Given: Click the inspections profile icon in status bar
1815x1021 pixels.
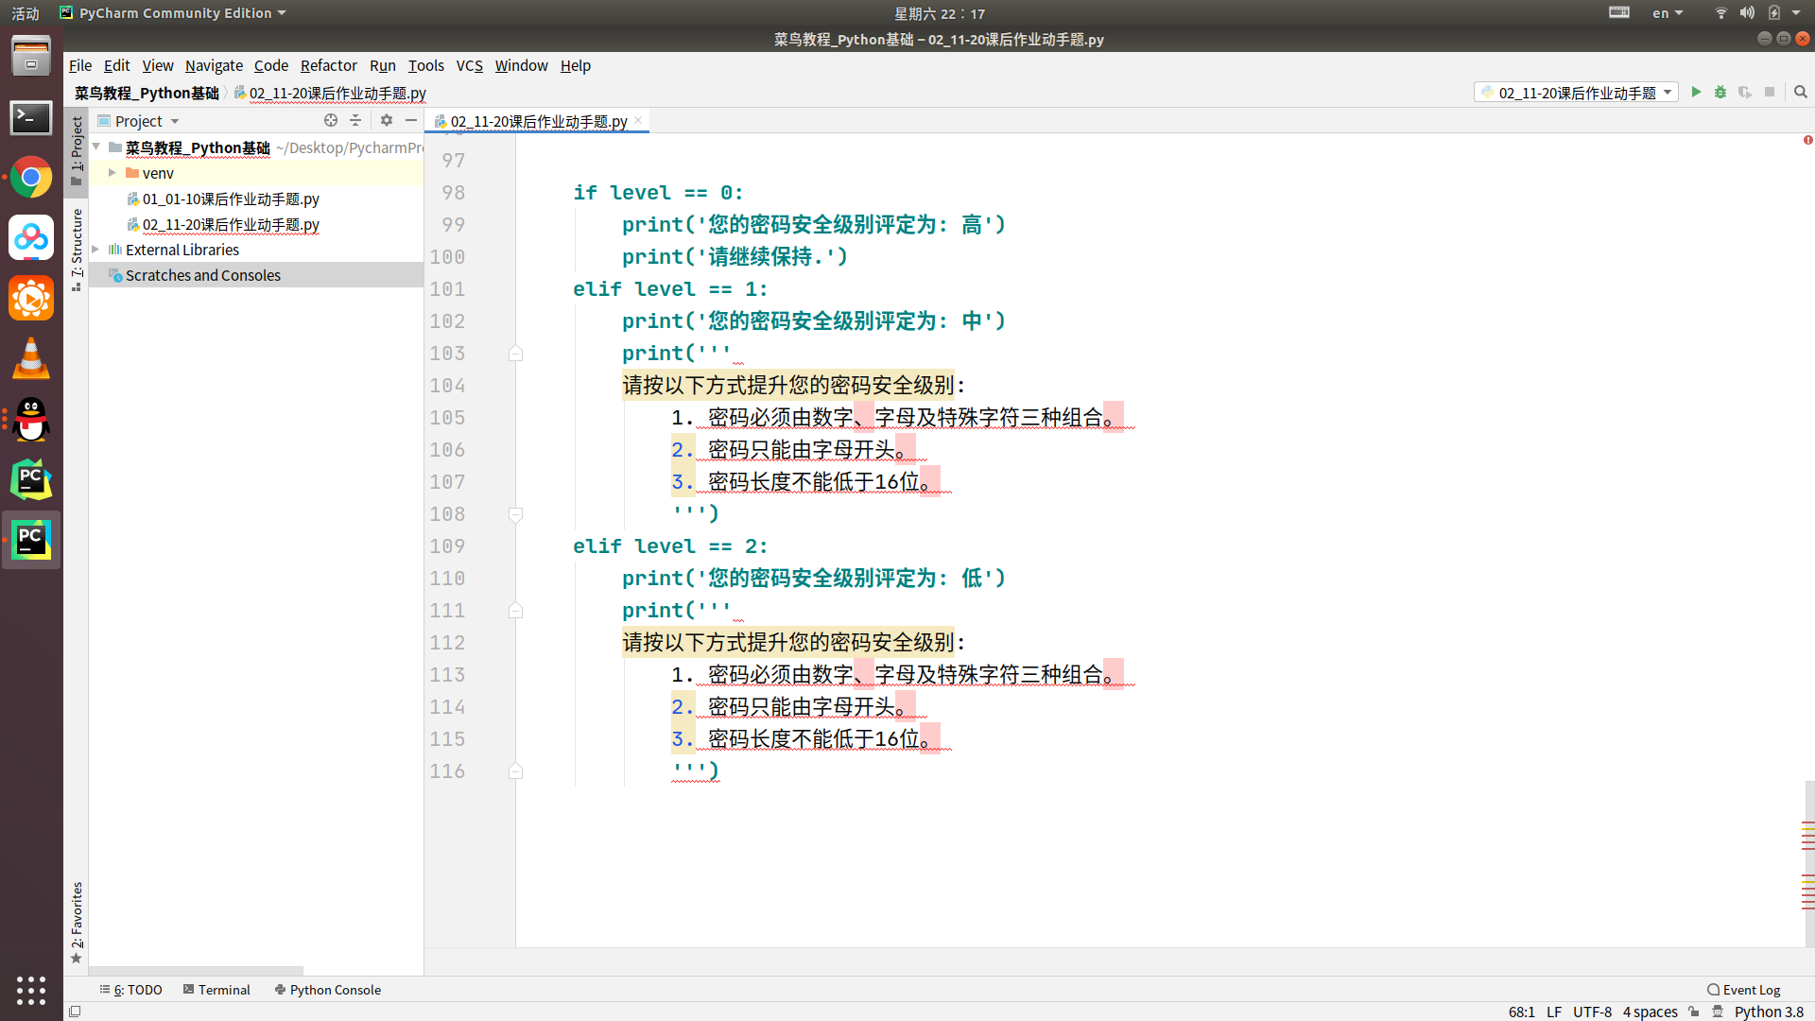Looking at the screenshot, I should point(1718,1012).
